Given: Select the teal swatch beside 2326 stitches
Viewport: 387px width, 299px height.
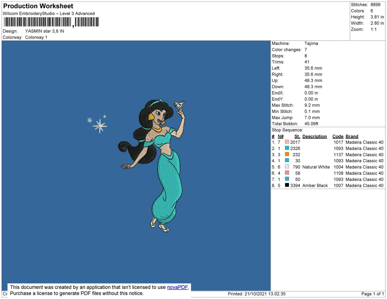Looking at the screenshot, I should [x=287, y=148].
